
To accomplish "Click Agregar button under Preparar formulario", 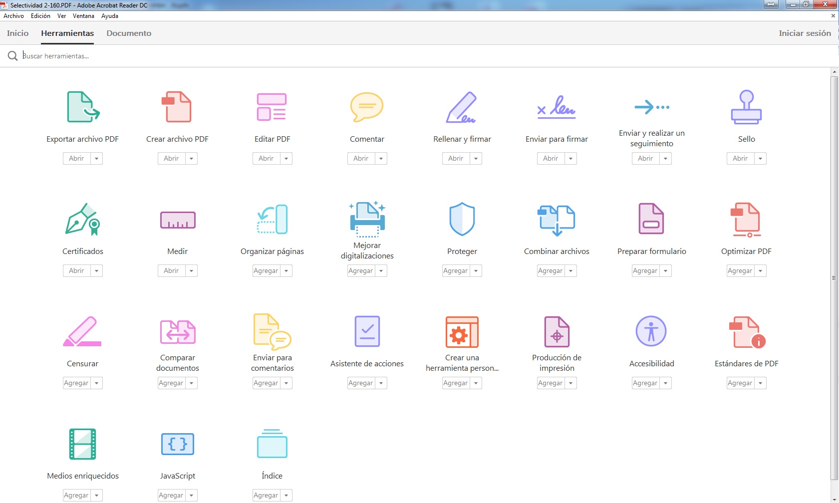I will pos(645,271).
